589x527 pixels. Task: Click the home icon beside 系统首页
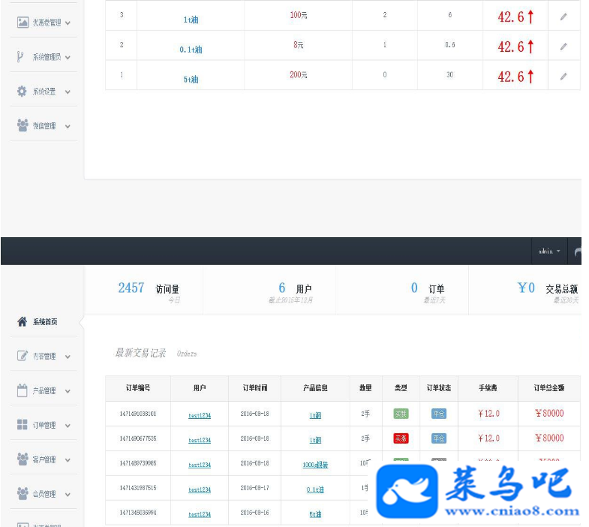click(x=23, y=321)
